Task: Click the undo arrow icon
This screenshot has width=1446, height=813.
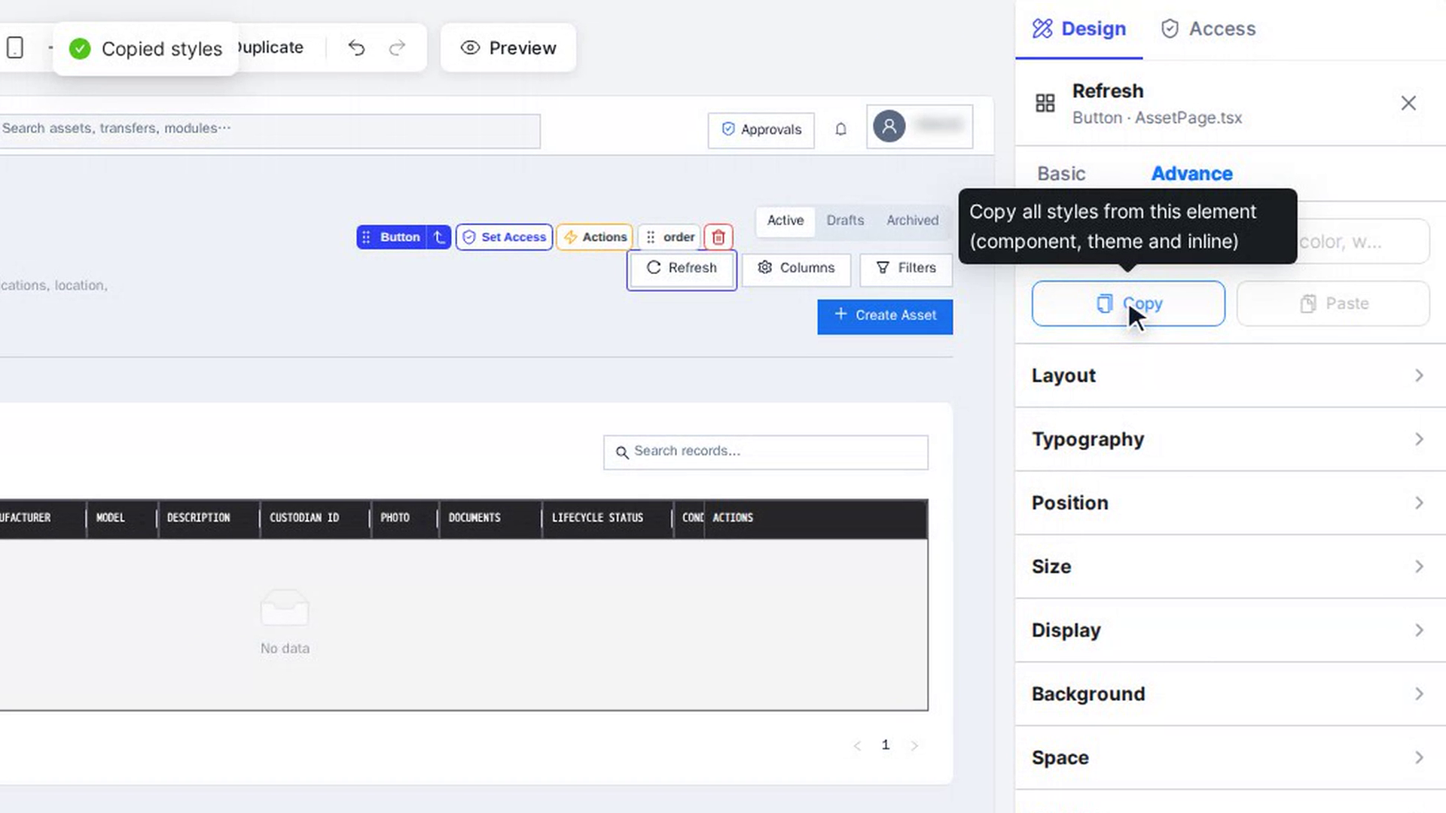Action: pyautogui.click(x=356, y=47)
